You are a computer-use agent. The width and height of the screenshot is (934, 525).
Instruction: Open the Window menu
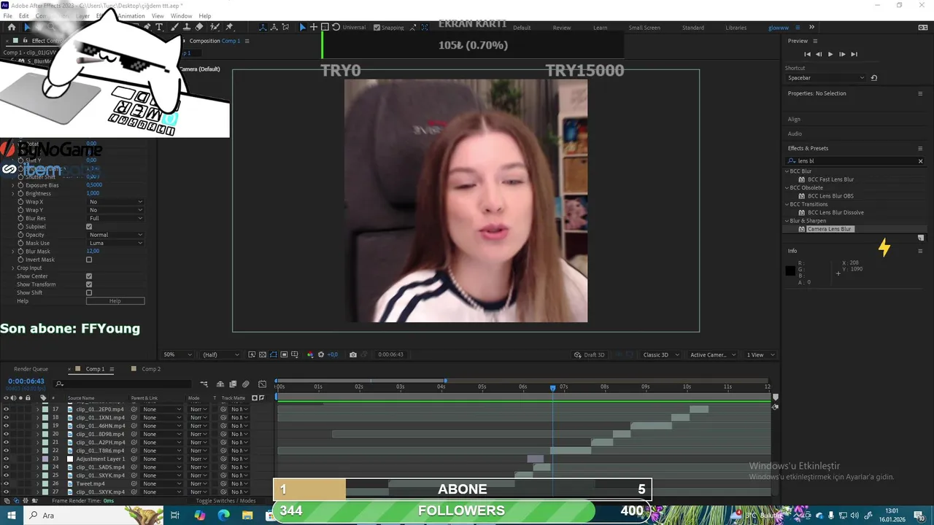(x=181, y=16)
